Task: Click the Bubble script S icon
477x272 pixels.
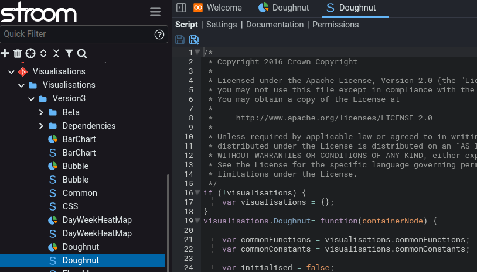Action: coord(53,180)
